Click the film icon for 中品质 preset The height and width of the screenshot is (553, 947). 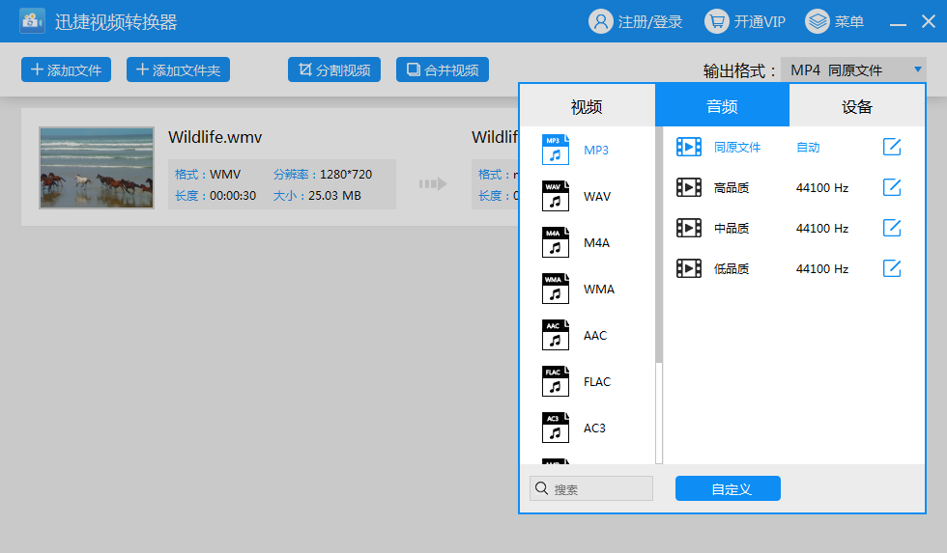coord(688,228)
